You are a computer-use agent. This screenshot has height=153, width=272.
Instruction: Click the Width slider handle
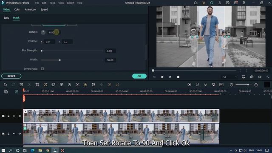click(60, 60)
